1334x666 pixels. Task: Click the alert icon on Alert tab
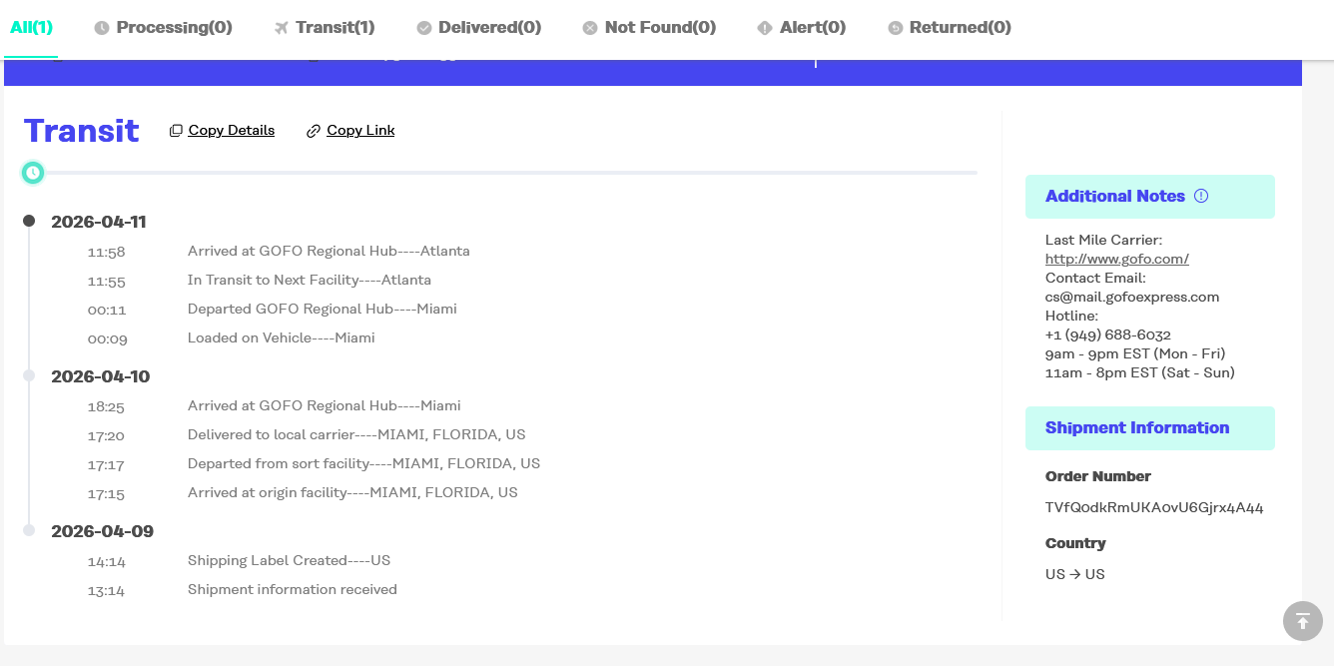765,28
